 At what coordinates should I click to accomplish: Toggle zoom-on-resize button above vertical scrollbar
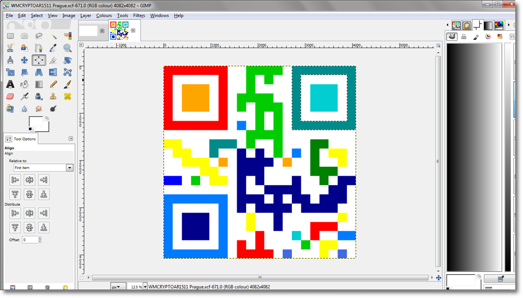click(x=438, y=46)
